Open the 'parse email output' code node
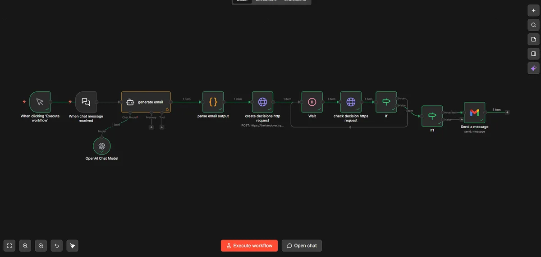 [x=213, y=102]
